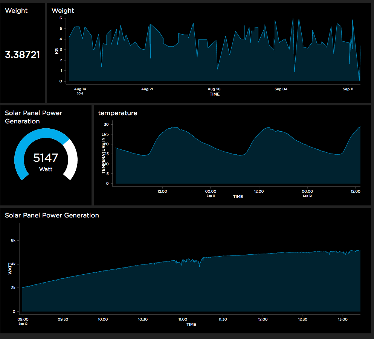Click the 12:30 label on power chart
This screenshot has width=374, height=339.
pos(303,319)
